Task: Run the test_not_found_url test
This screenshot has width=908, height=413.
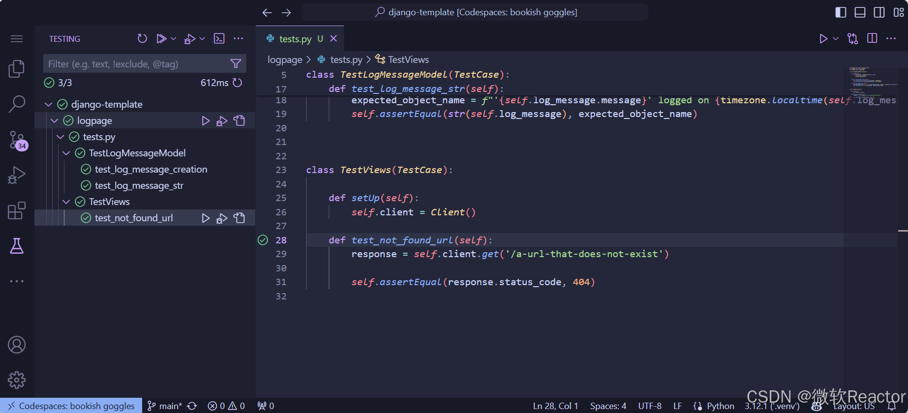Action: [206, 218]
